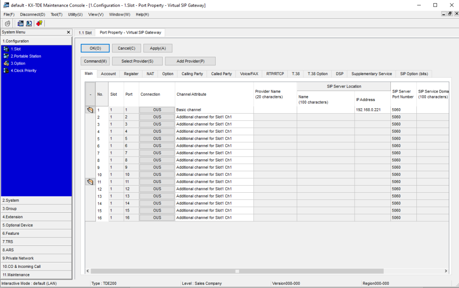Click the Command(M) button
The image size is (459, 288).
[x=95, y=61]
